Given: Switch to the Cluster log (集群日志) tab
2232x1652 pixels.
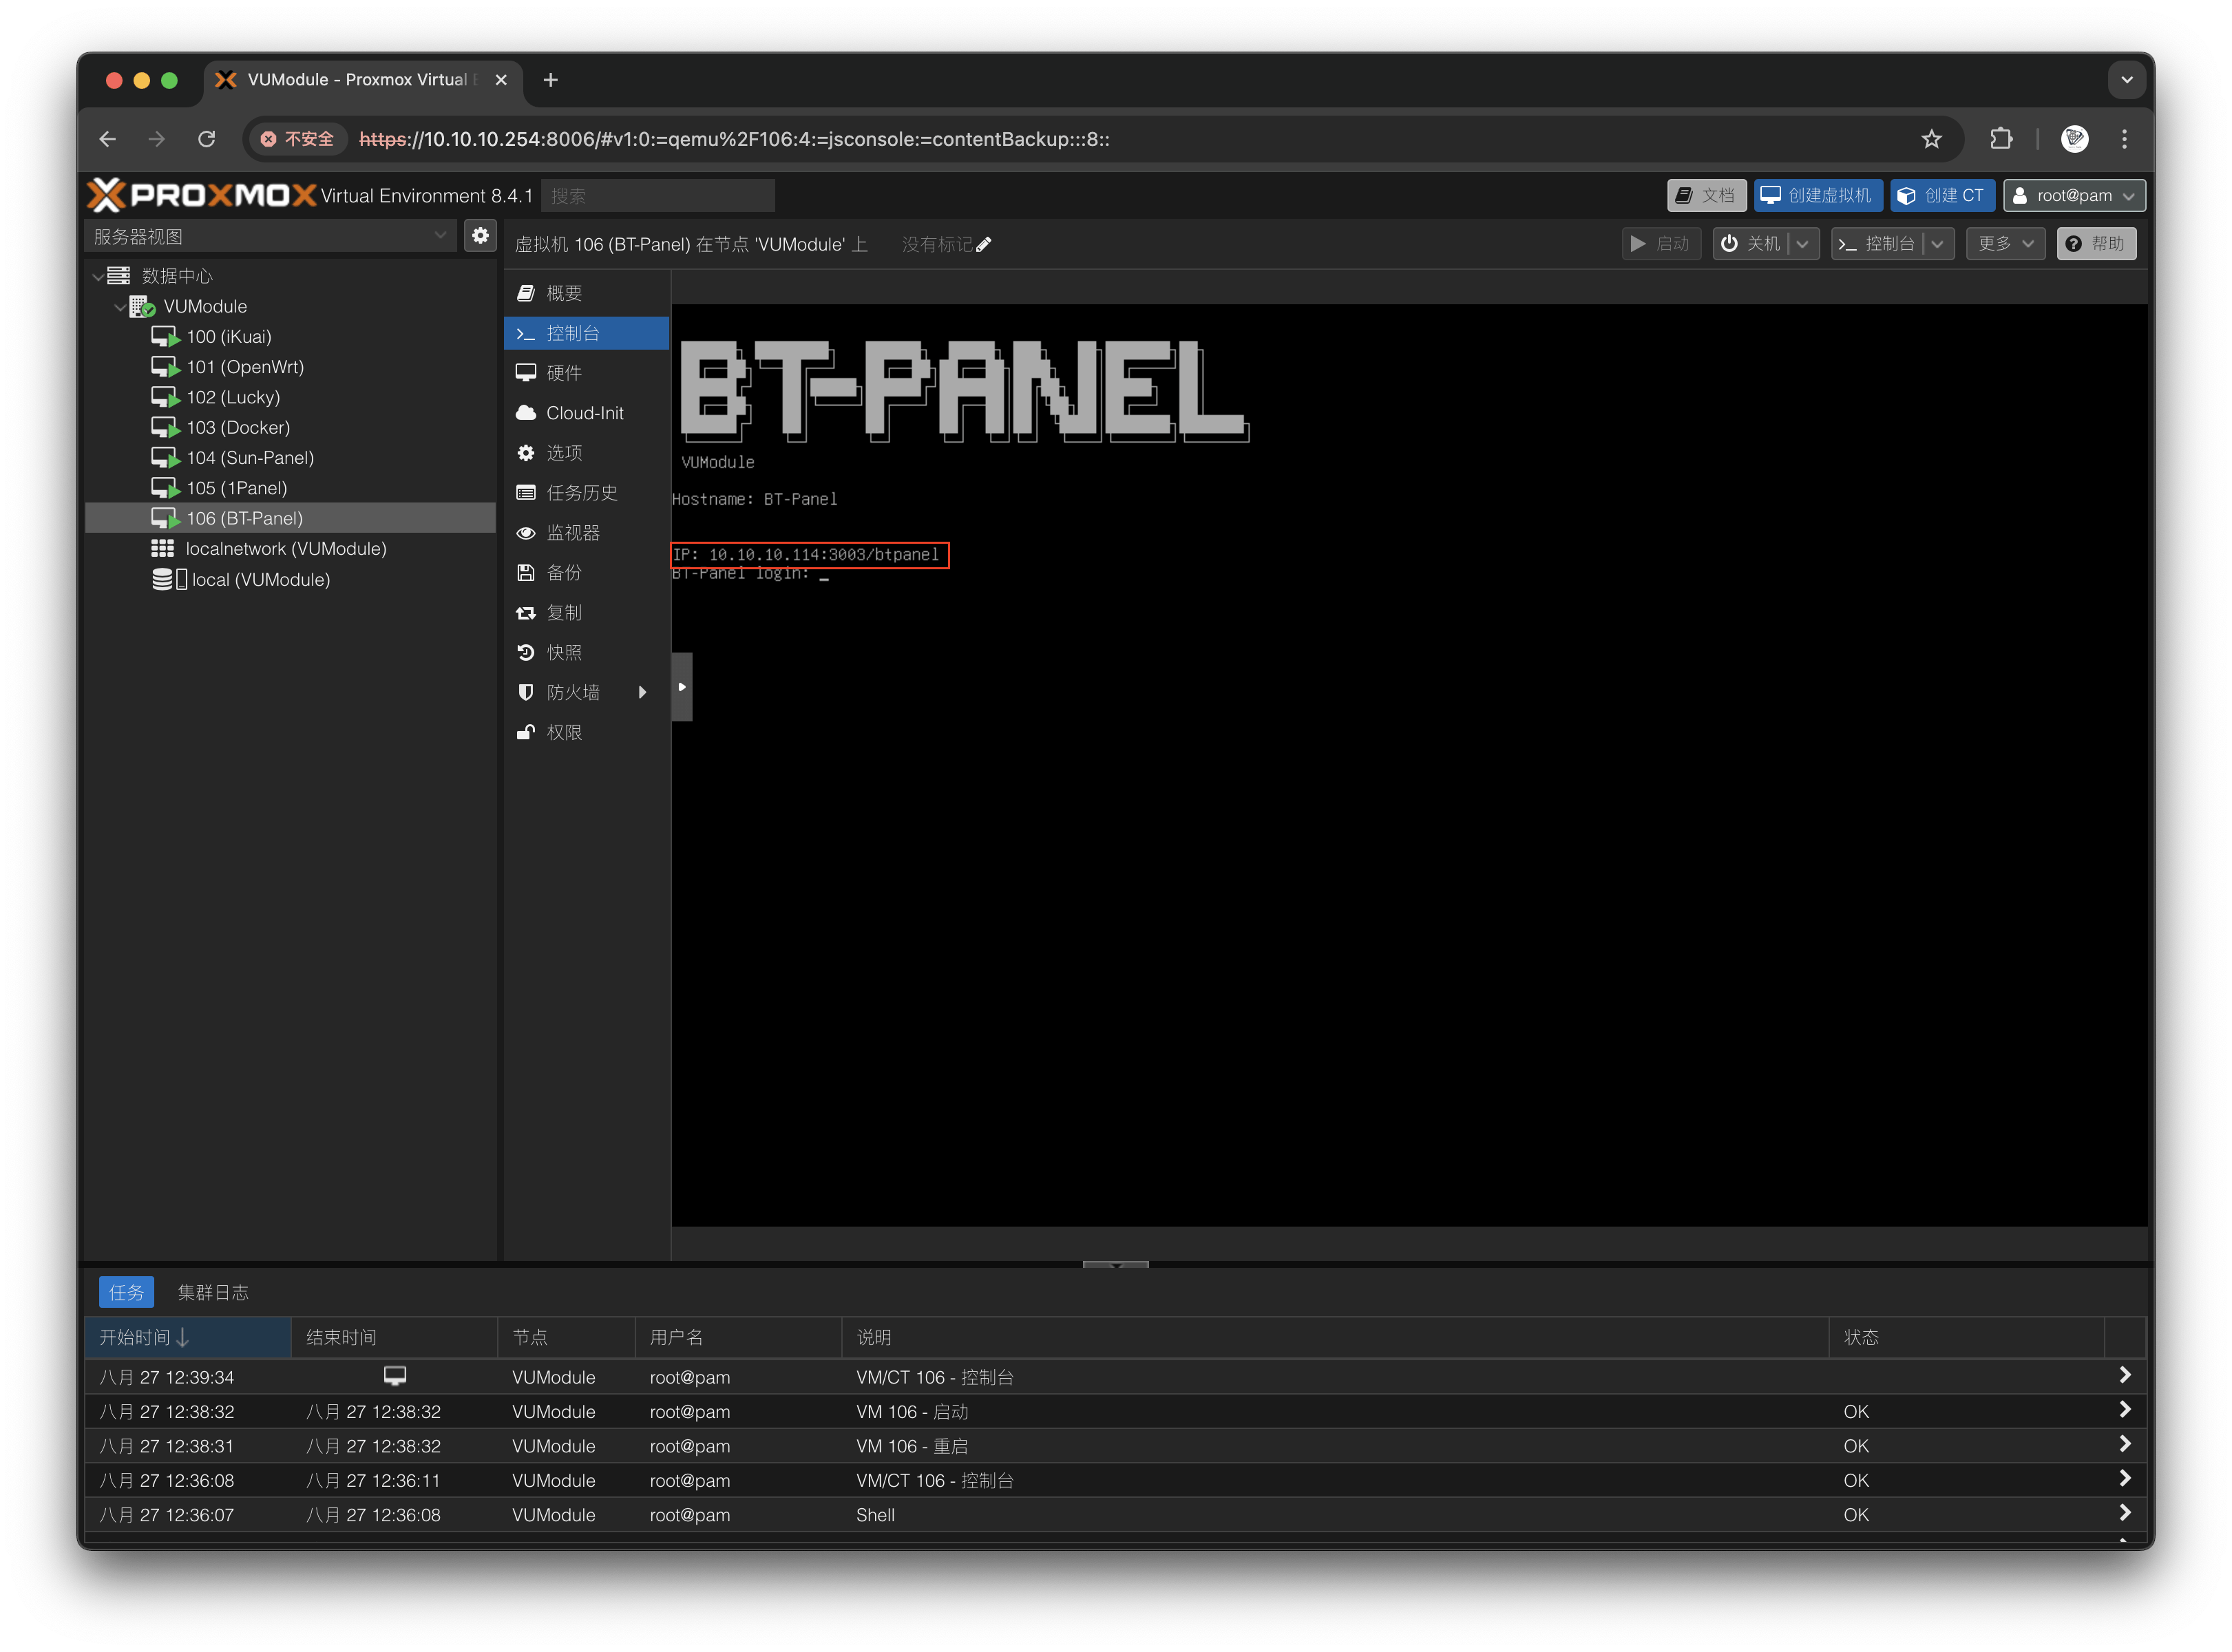Looking at the screenshot, I should [213, 1292].
